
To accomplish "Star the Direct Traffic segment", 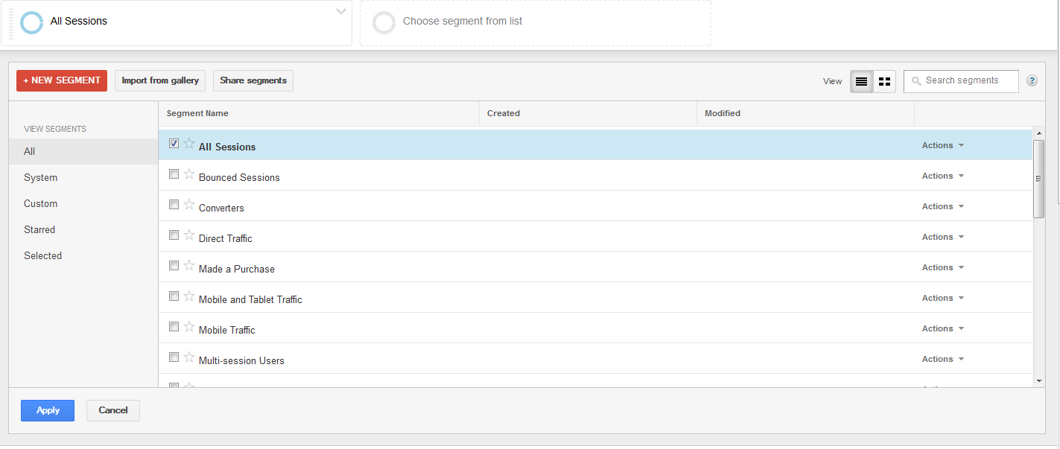I will click(x=189, y=235).
